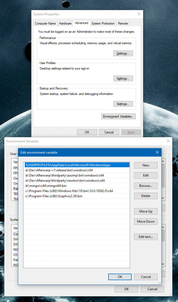Click the Environment Variables button

click(x=118, y=116)
